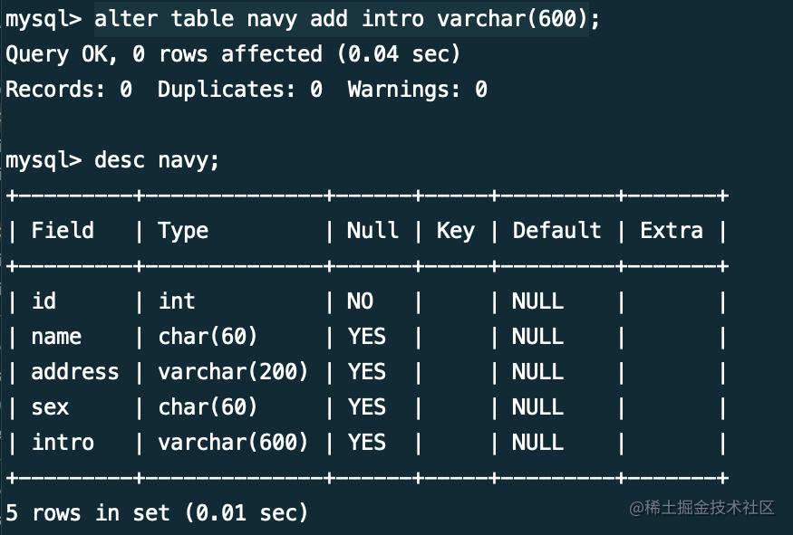The image size is (793, 535).
Task: Select the 'intro' field name
Action: coord(63,443)
